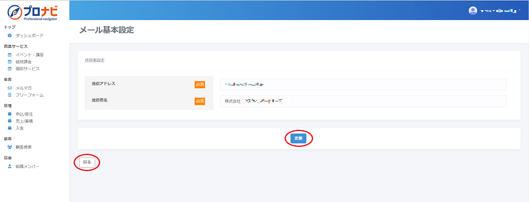Click the 送信者名 field label
Viewport: 529px width, 202px height.
[99, 100]
